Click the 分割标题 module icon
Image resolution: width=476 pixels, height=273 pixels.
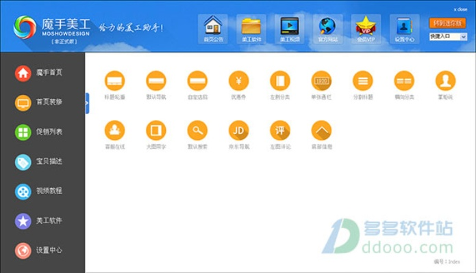362,81
